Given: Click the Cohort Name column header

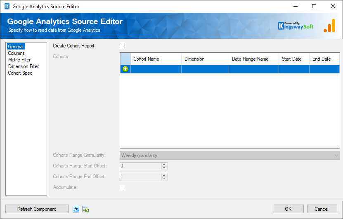Looking at the screenshot, I should tap(156, 59).
